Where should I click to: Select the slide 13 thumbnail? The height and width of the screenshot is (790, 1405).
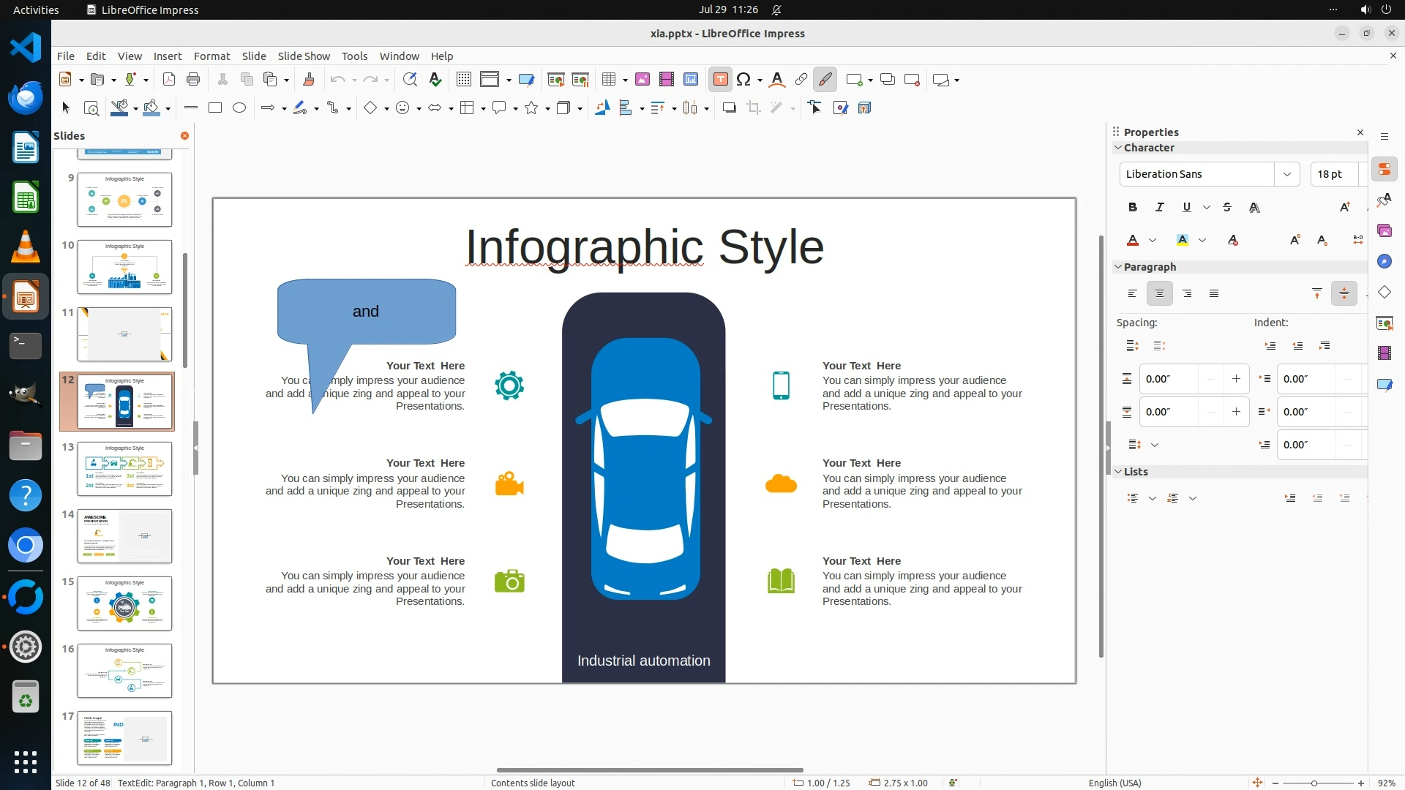click(124, 469)
